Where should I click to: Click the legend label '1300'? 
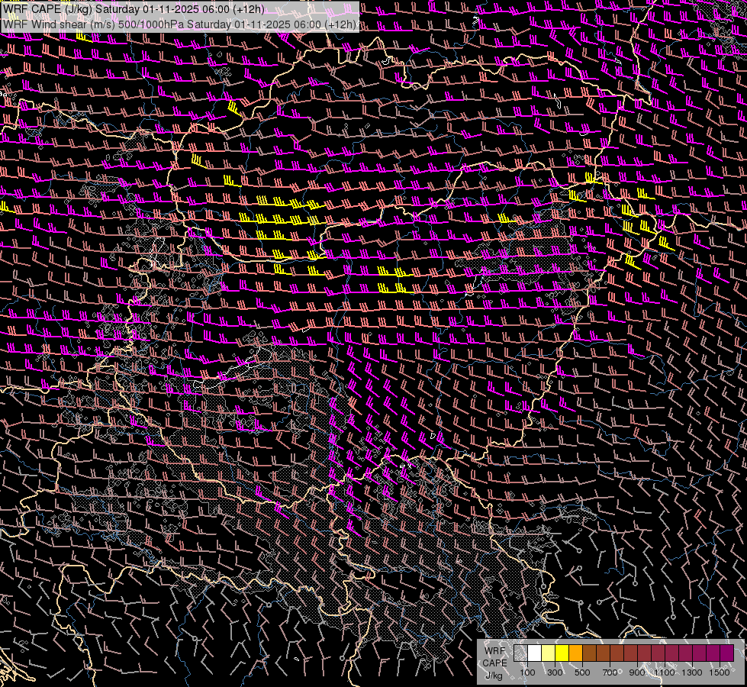(x=692, y=672)
